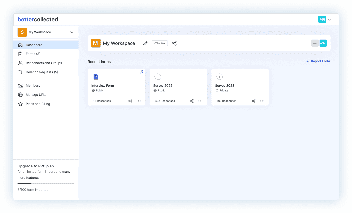Click the Preview button
The height and width of the screenshot is (213, 352).
[160, 43]
